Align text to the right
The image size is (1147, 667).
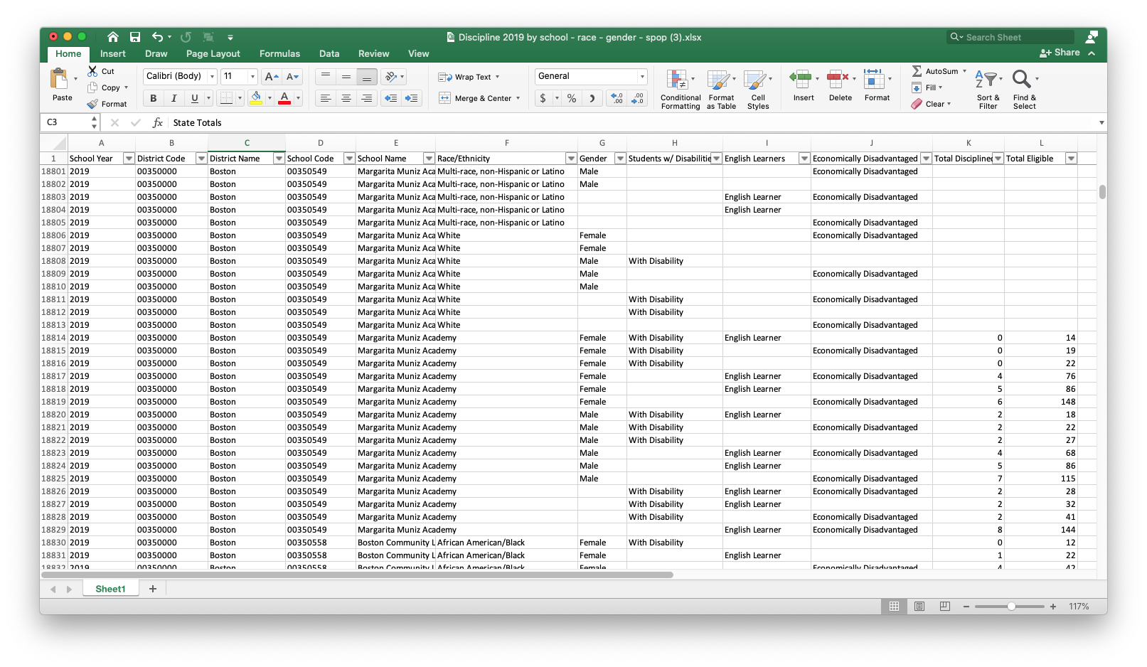[x=367, y=98]
